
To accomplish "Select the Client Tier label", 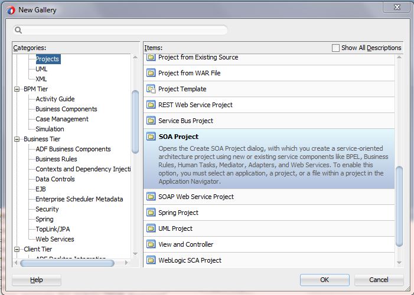I will [x=38, y=249].
